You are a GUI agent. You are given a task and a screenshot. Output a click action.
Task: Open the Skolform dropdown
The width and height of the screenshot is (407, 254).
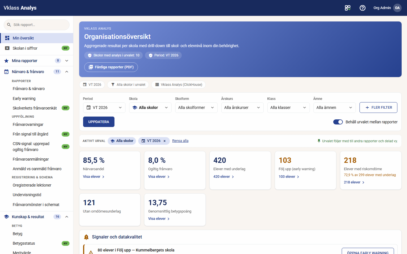(196, 108)
